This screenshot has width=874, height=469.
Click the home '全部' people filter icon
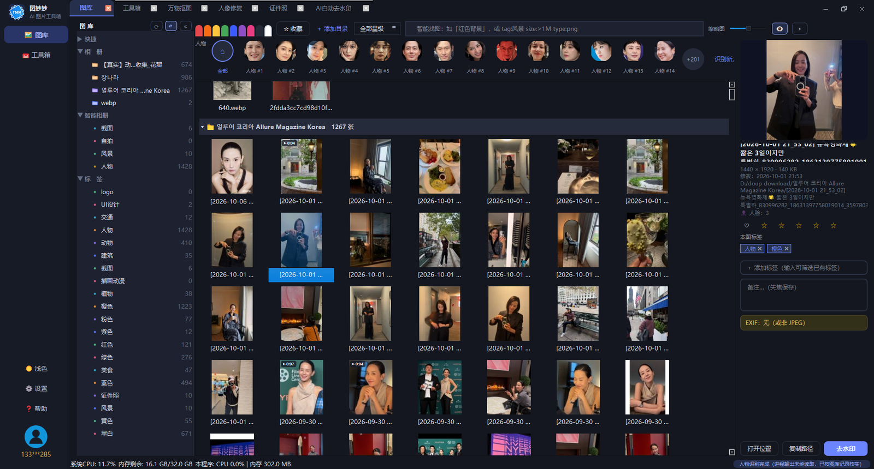tap(222, 51)
